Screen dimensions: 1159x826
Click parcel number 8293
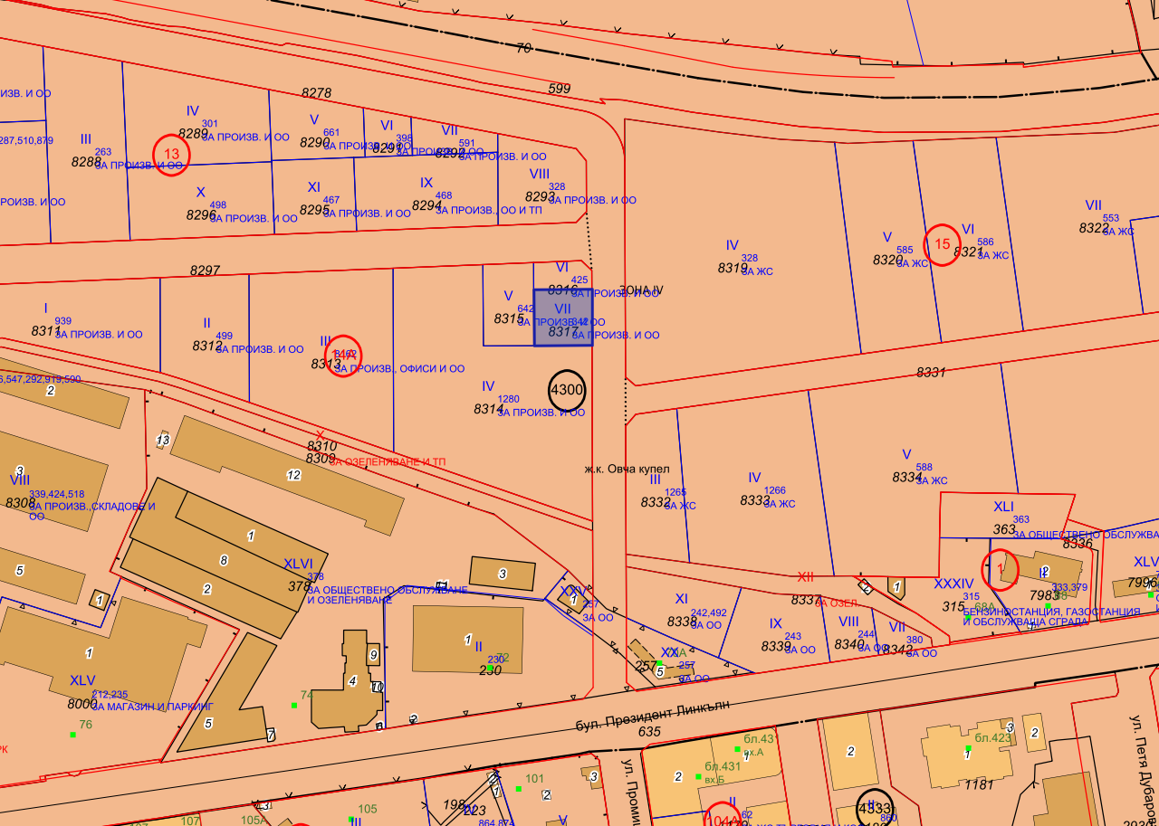click(540, 196)
